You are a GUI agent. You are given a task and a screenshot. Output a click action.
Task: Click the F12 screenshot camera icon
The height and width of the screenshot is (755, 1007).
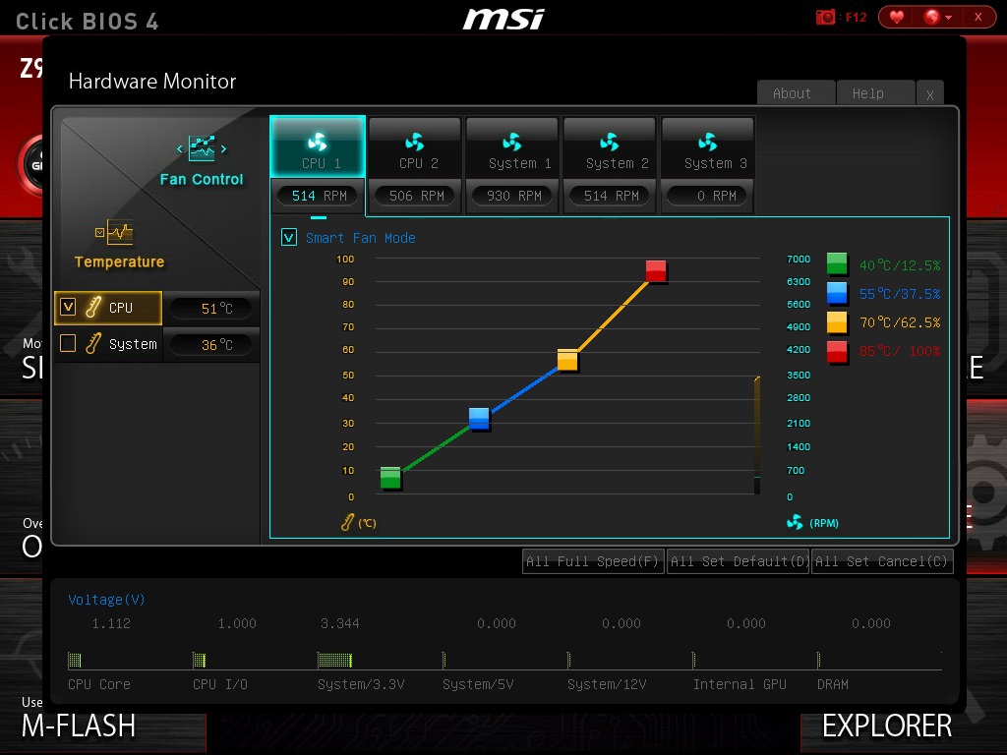[x=825, y=17]
